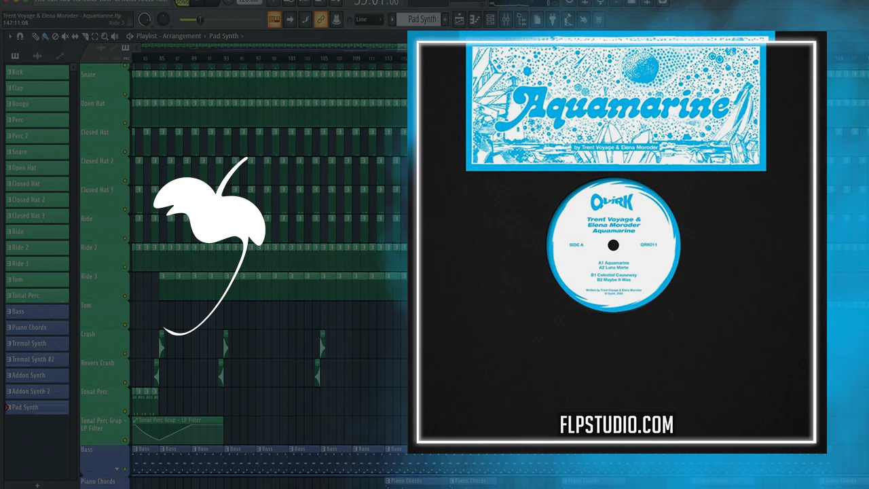Click the plugin picker plug icon
The image size is (869, 489).
point(552,20)
